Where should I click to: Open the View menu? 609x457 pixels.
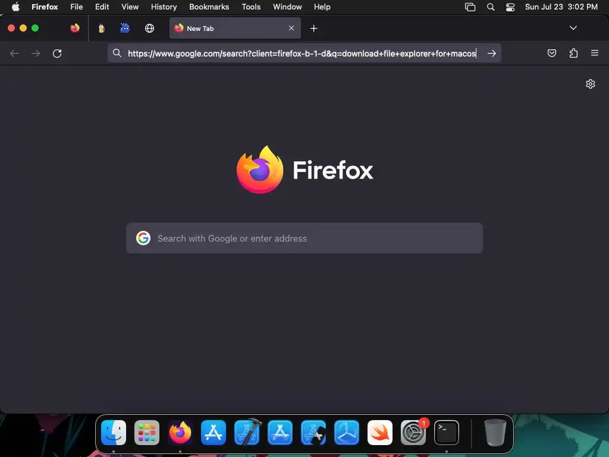pos(130,7)
